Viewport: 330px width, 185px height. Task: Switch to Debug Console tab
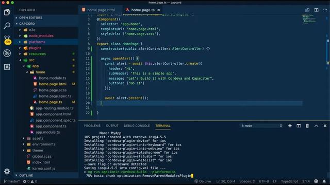coord(137,125)
